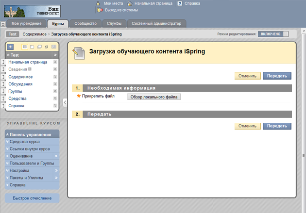Click the top Отменить button
306x213 pixels.
click(247, 76)
